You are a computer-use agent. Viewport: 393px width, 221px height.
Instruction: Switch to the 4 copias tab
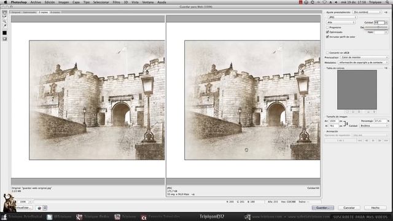tap(55, 12)
